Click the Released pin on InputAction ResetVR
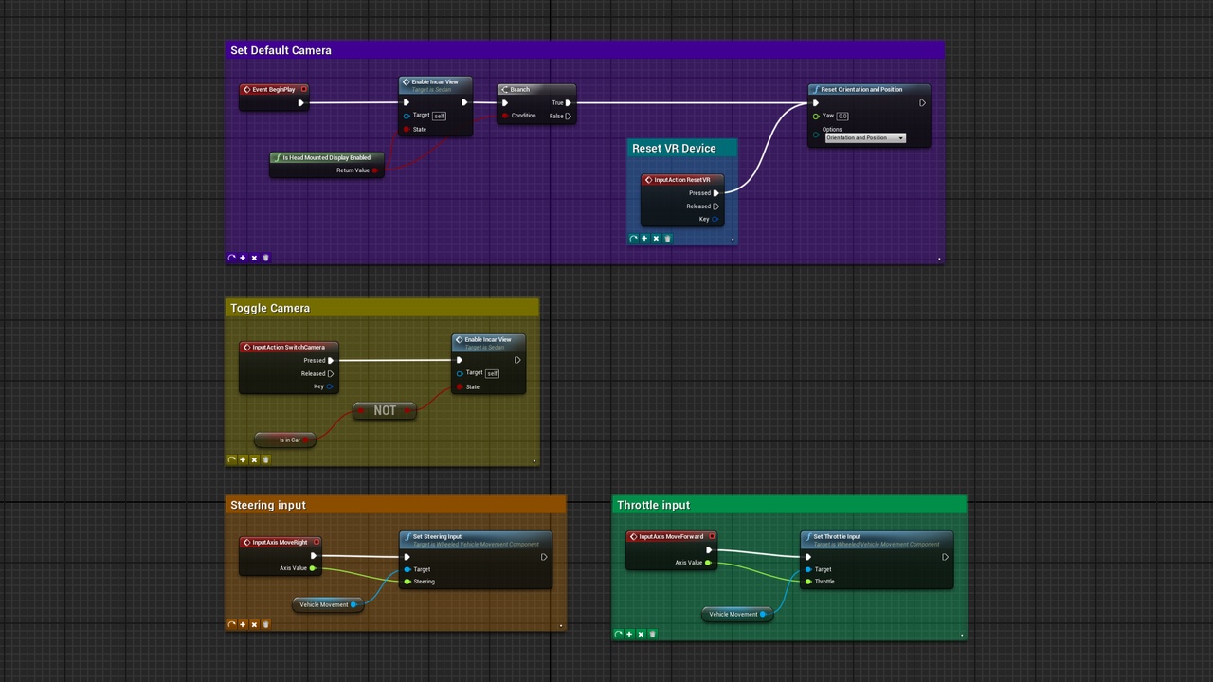Screen dimensions: 1213x682 tap(715, 206)
